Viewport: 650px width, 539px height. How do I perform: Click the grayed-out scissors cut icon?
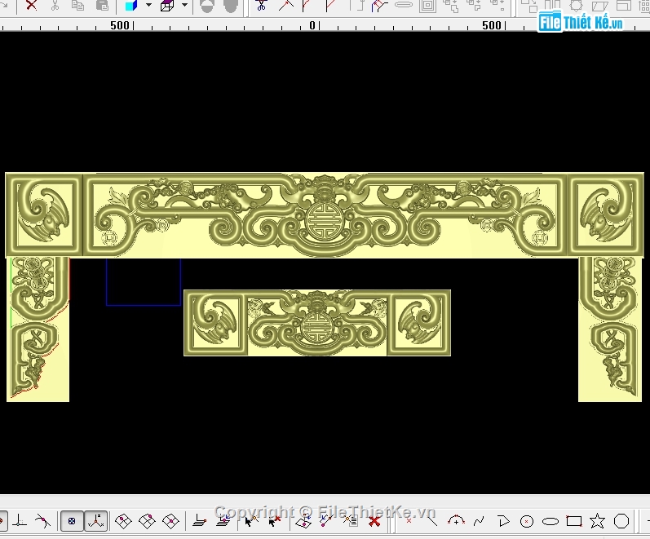[55, 5]
